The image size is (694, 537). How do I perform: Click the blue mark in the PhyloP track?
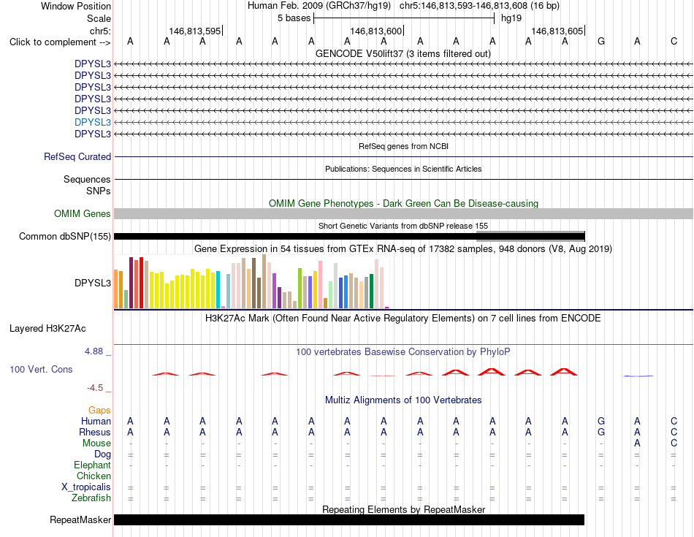pyautogui.click(x=638, y=376)
